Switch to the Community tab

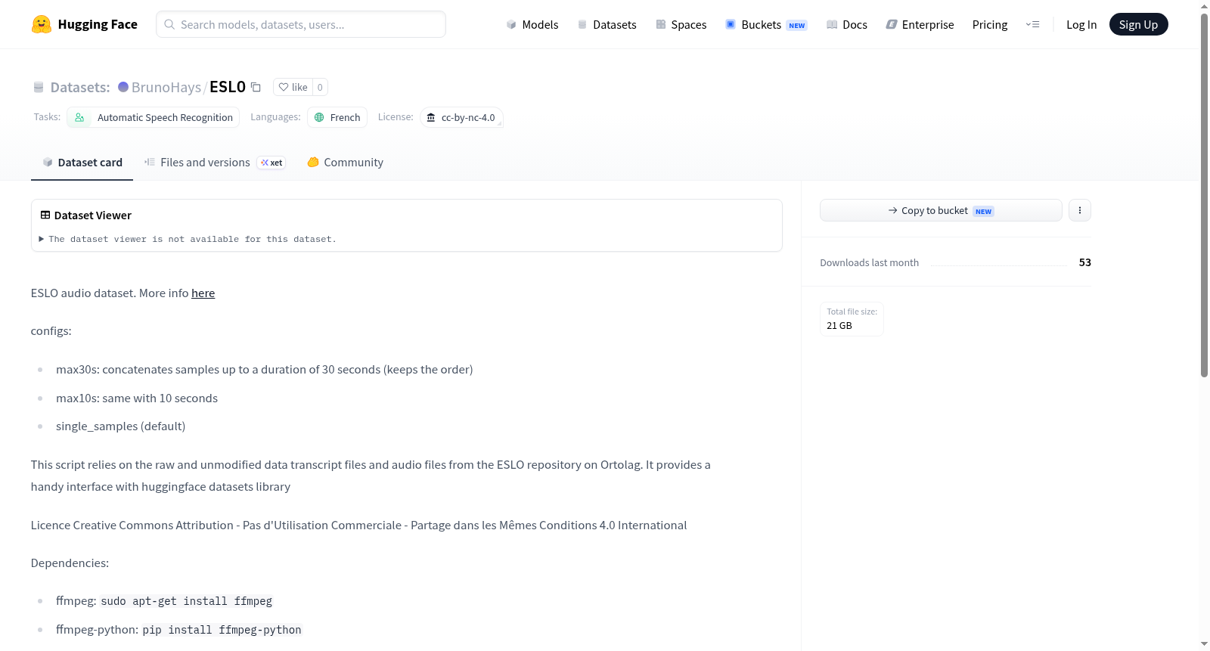345,162
